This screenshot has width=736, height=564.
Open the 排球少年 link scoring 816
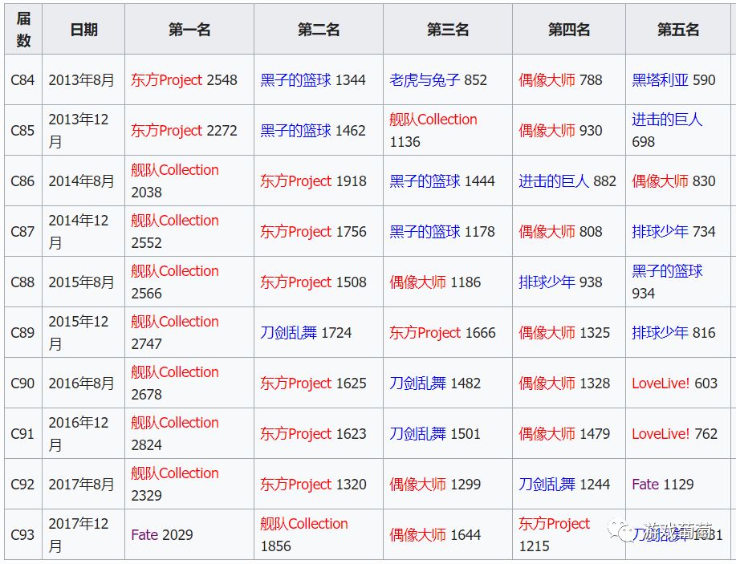pos(660,333)
